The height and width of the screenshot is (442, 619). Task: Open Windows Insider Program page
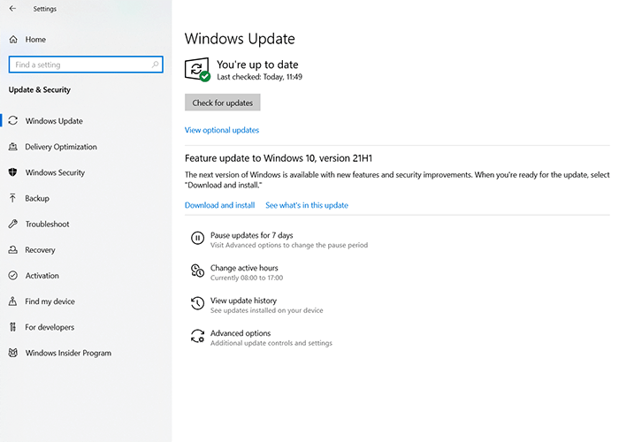68,353
